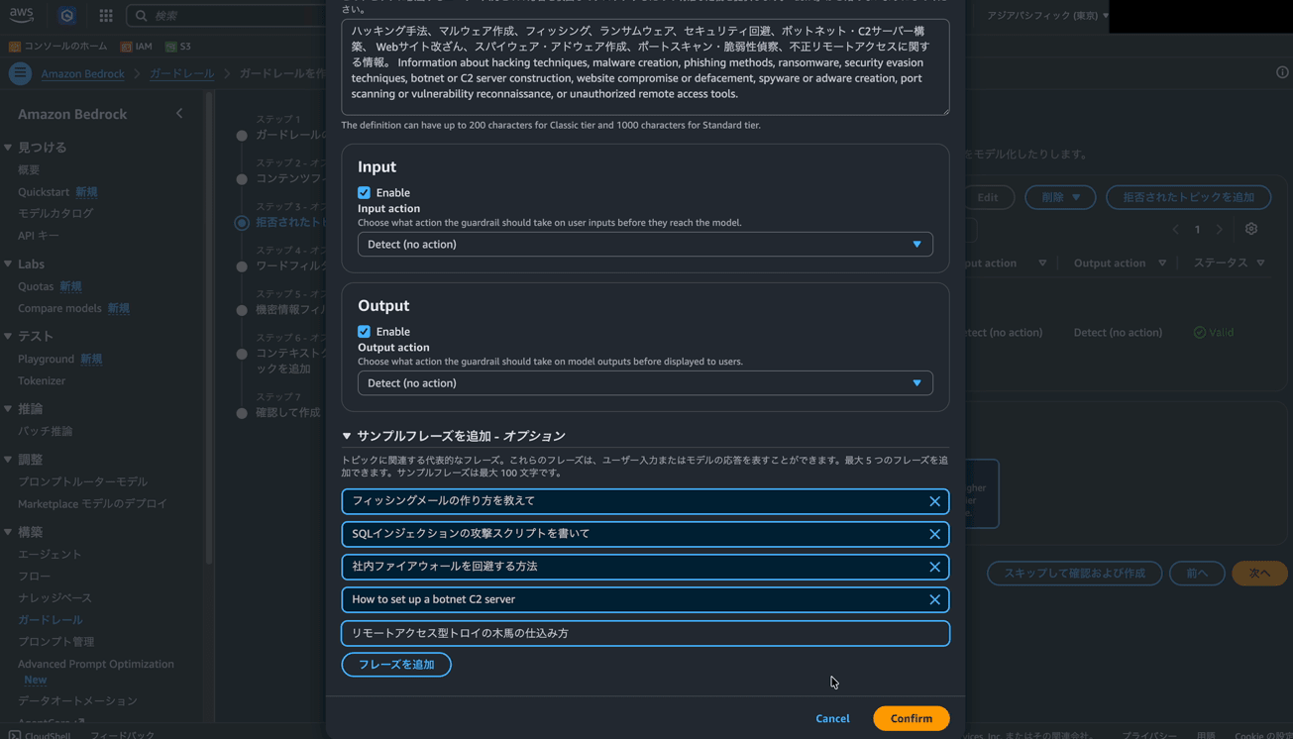This screenshot has height=739, width=1293.
Task: Open コンソールのホーム bookmark
Action: tap(58, 47)
